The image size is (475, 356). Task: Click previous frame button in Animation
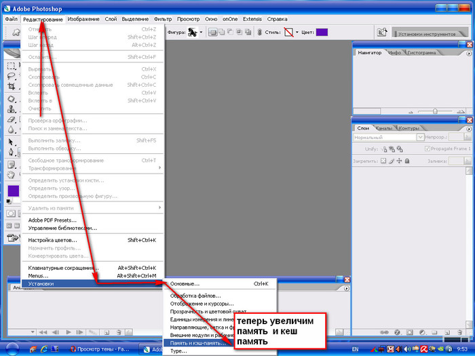point(56,332)
